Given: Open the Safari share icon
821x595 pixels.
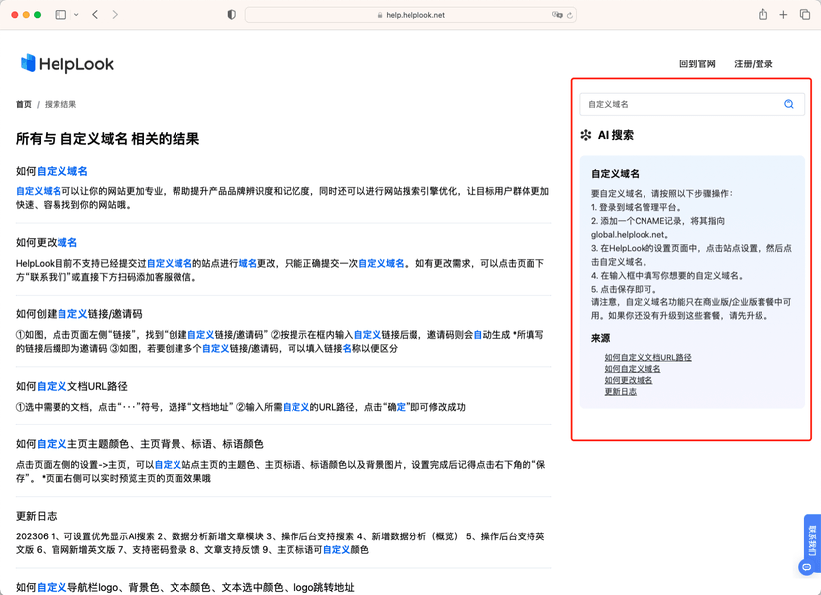Looking at the screenshot, I should tap(762, 14).
